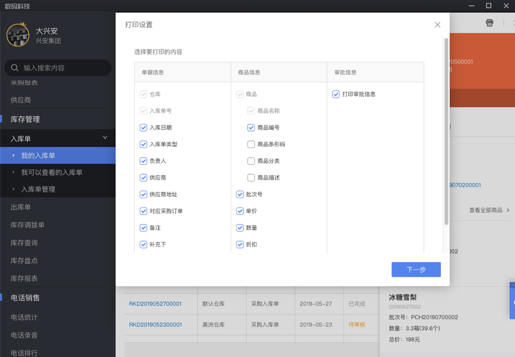Check the 商品分类 option
This screenshot has width=515, height=357.
coord(251,161)
